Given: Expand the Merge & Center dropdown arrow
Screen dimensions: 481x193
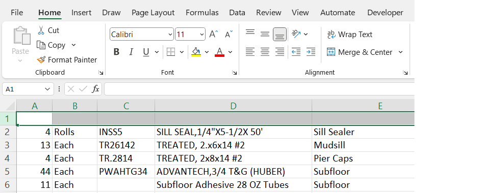Looking at the screenshot, I should tap(400, 52).
